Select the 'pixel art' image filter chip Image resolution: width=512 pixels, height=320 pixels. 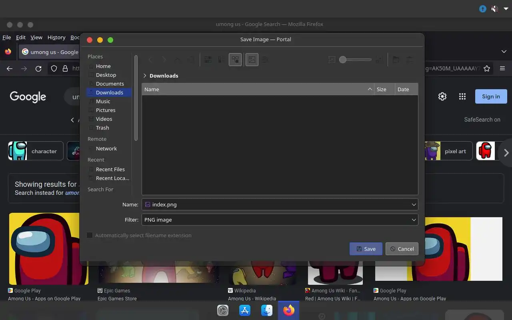click(448, 151)
